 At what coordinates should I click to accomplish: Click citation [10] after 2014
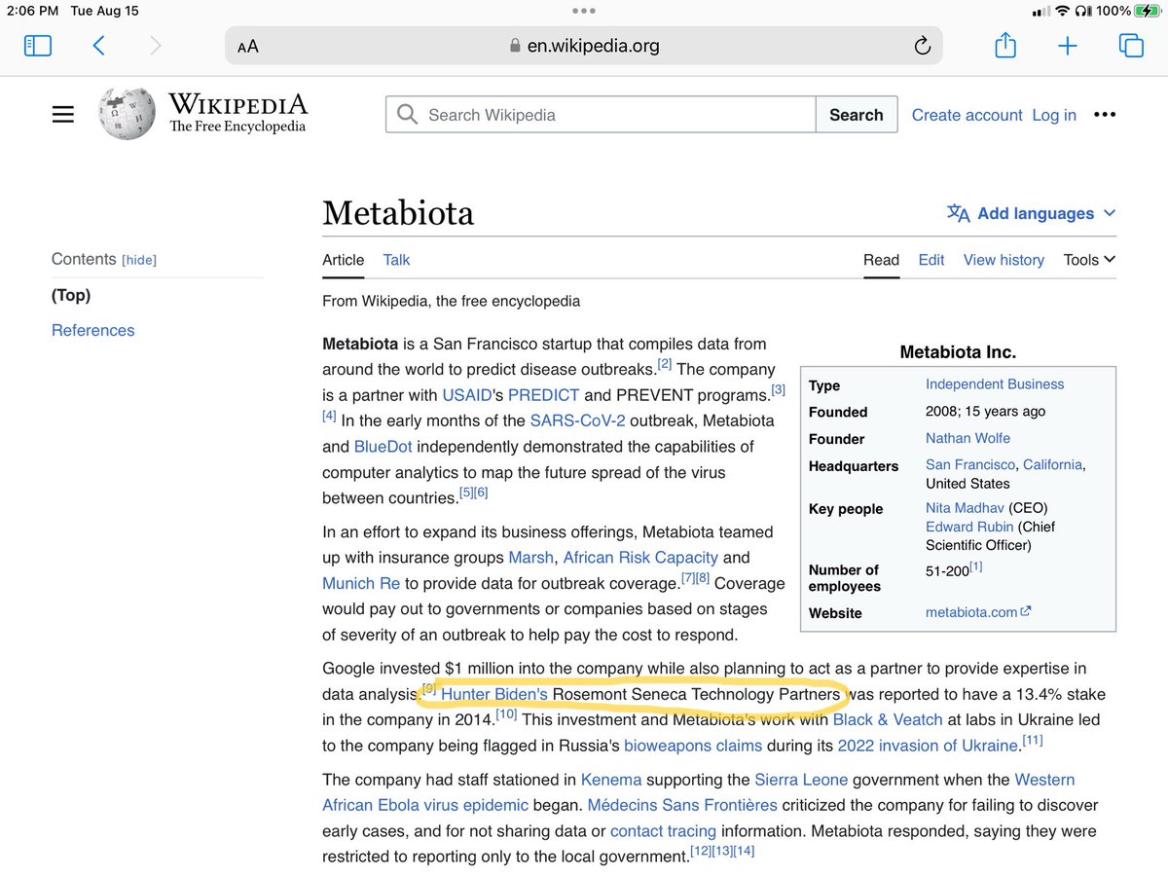(506, 714)
